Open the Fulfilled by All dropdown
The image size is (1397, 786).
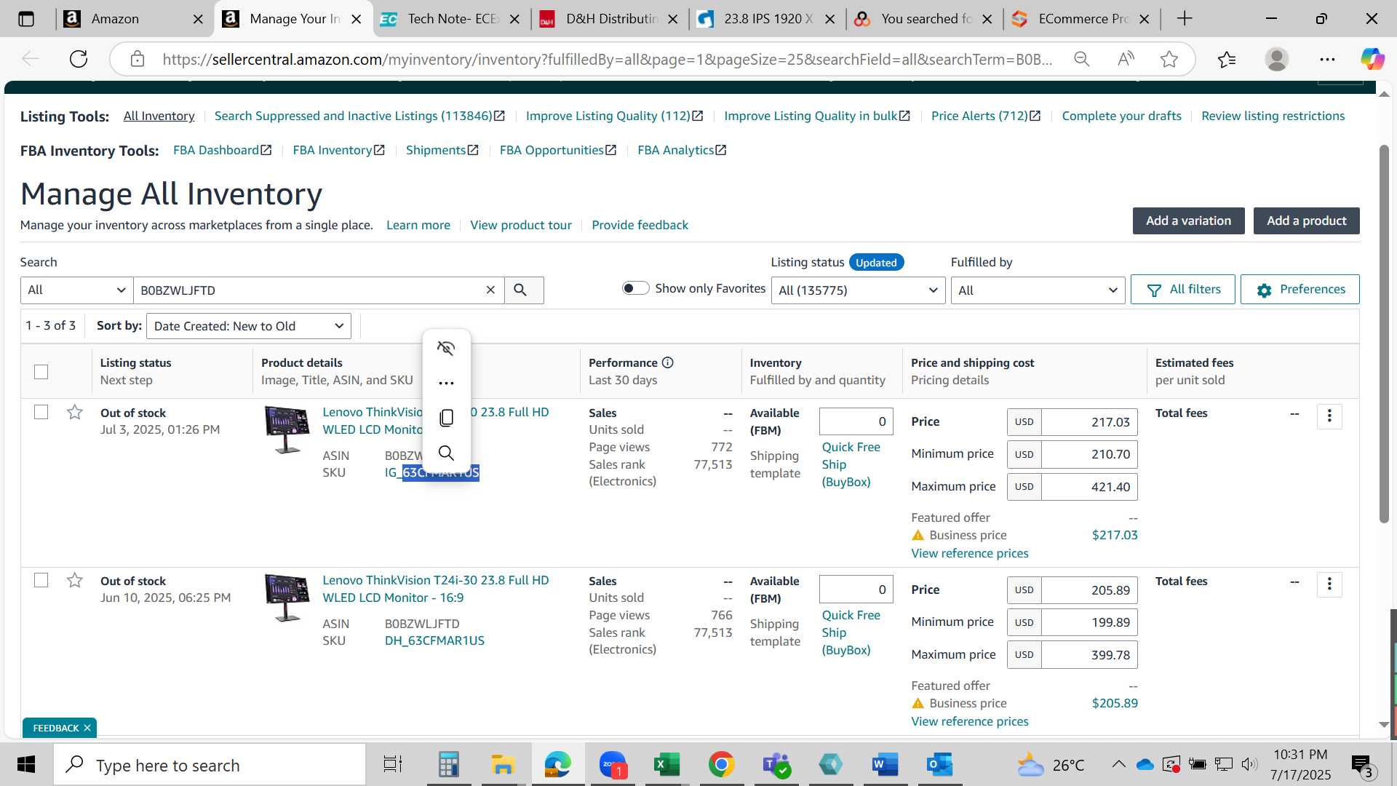coord(1038,290)
